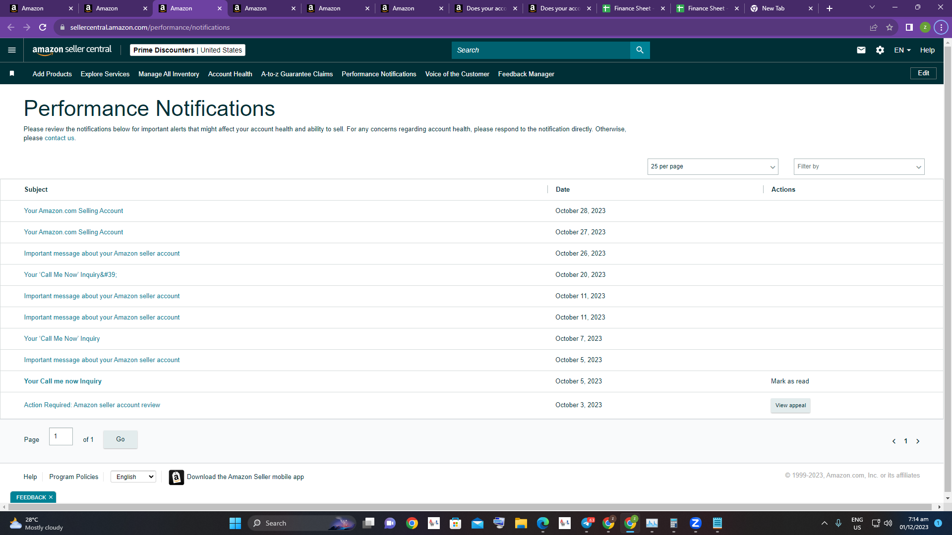
Task: Click the page number input box
Action: click(61, 436)
